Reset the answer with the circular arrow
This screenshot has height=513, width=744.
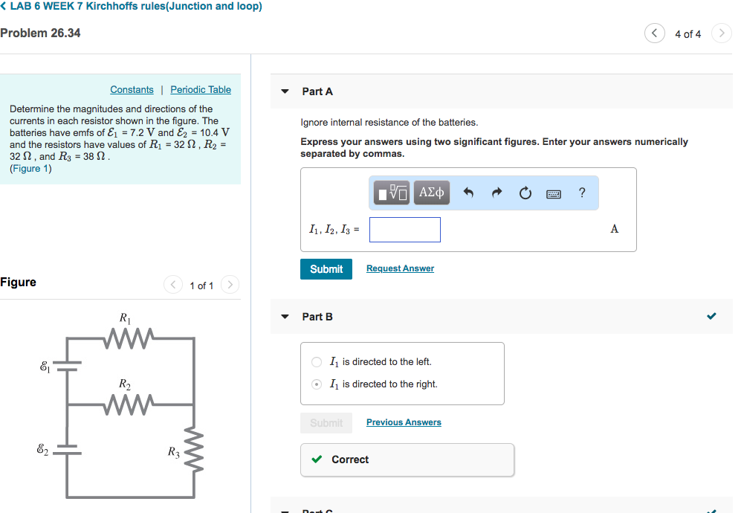click(525, 193)
